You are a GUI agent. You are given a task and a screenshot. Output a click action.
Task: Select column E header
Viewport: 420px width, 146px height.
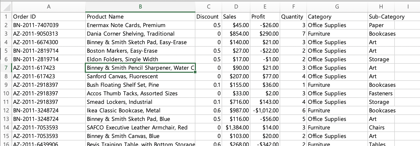(265, 7)
